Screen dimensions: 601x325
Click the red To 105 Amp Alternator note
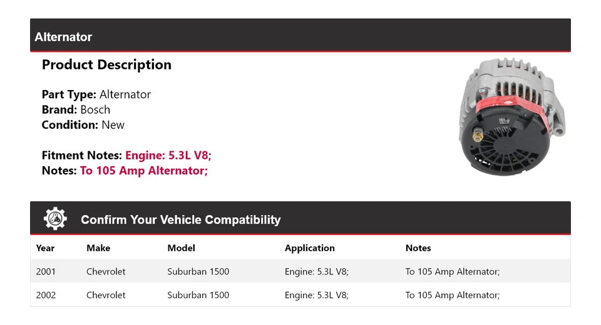tap(144, 170)
